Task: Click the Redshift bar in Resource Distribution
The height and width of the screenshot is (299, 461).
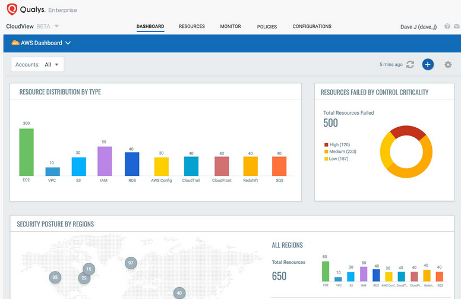Action: [x=251, y=166]
